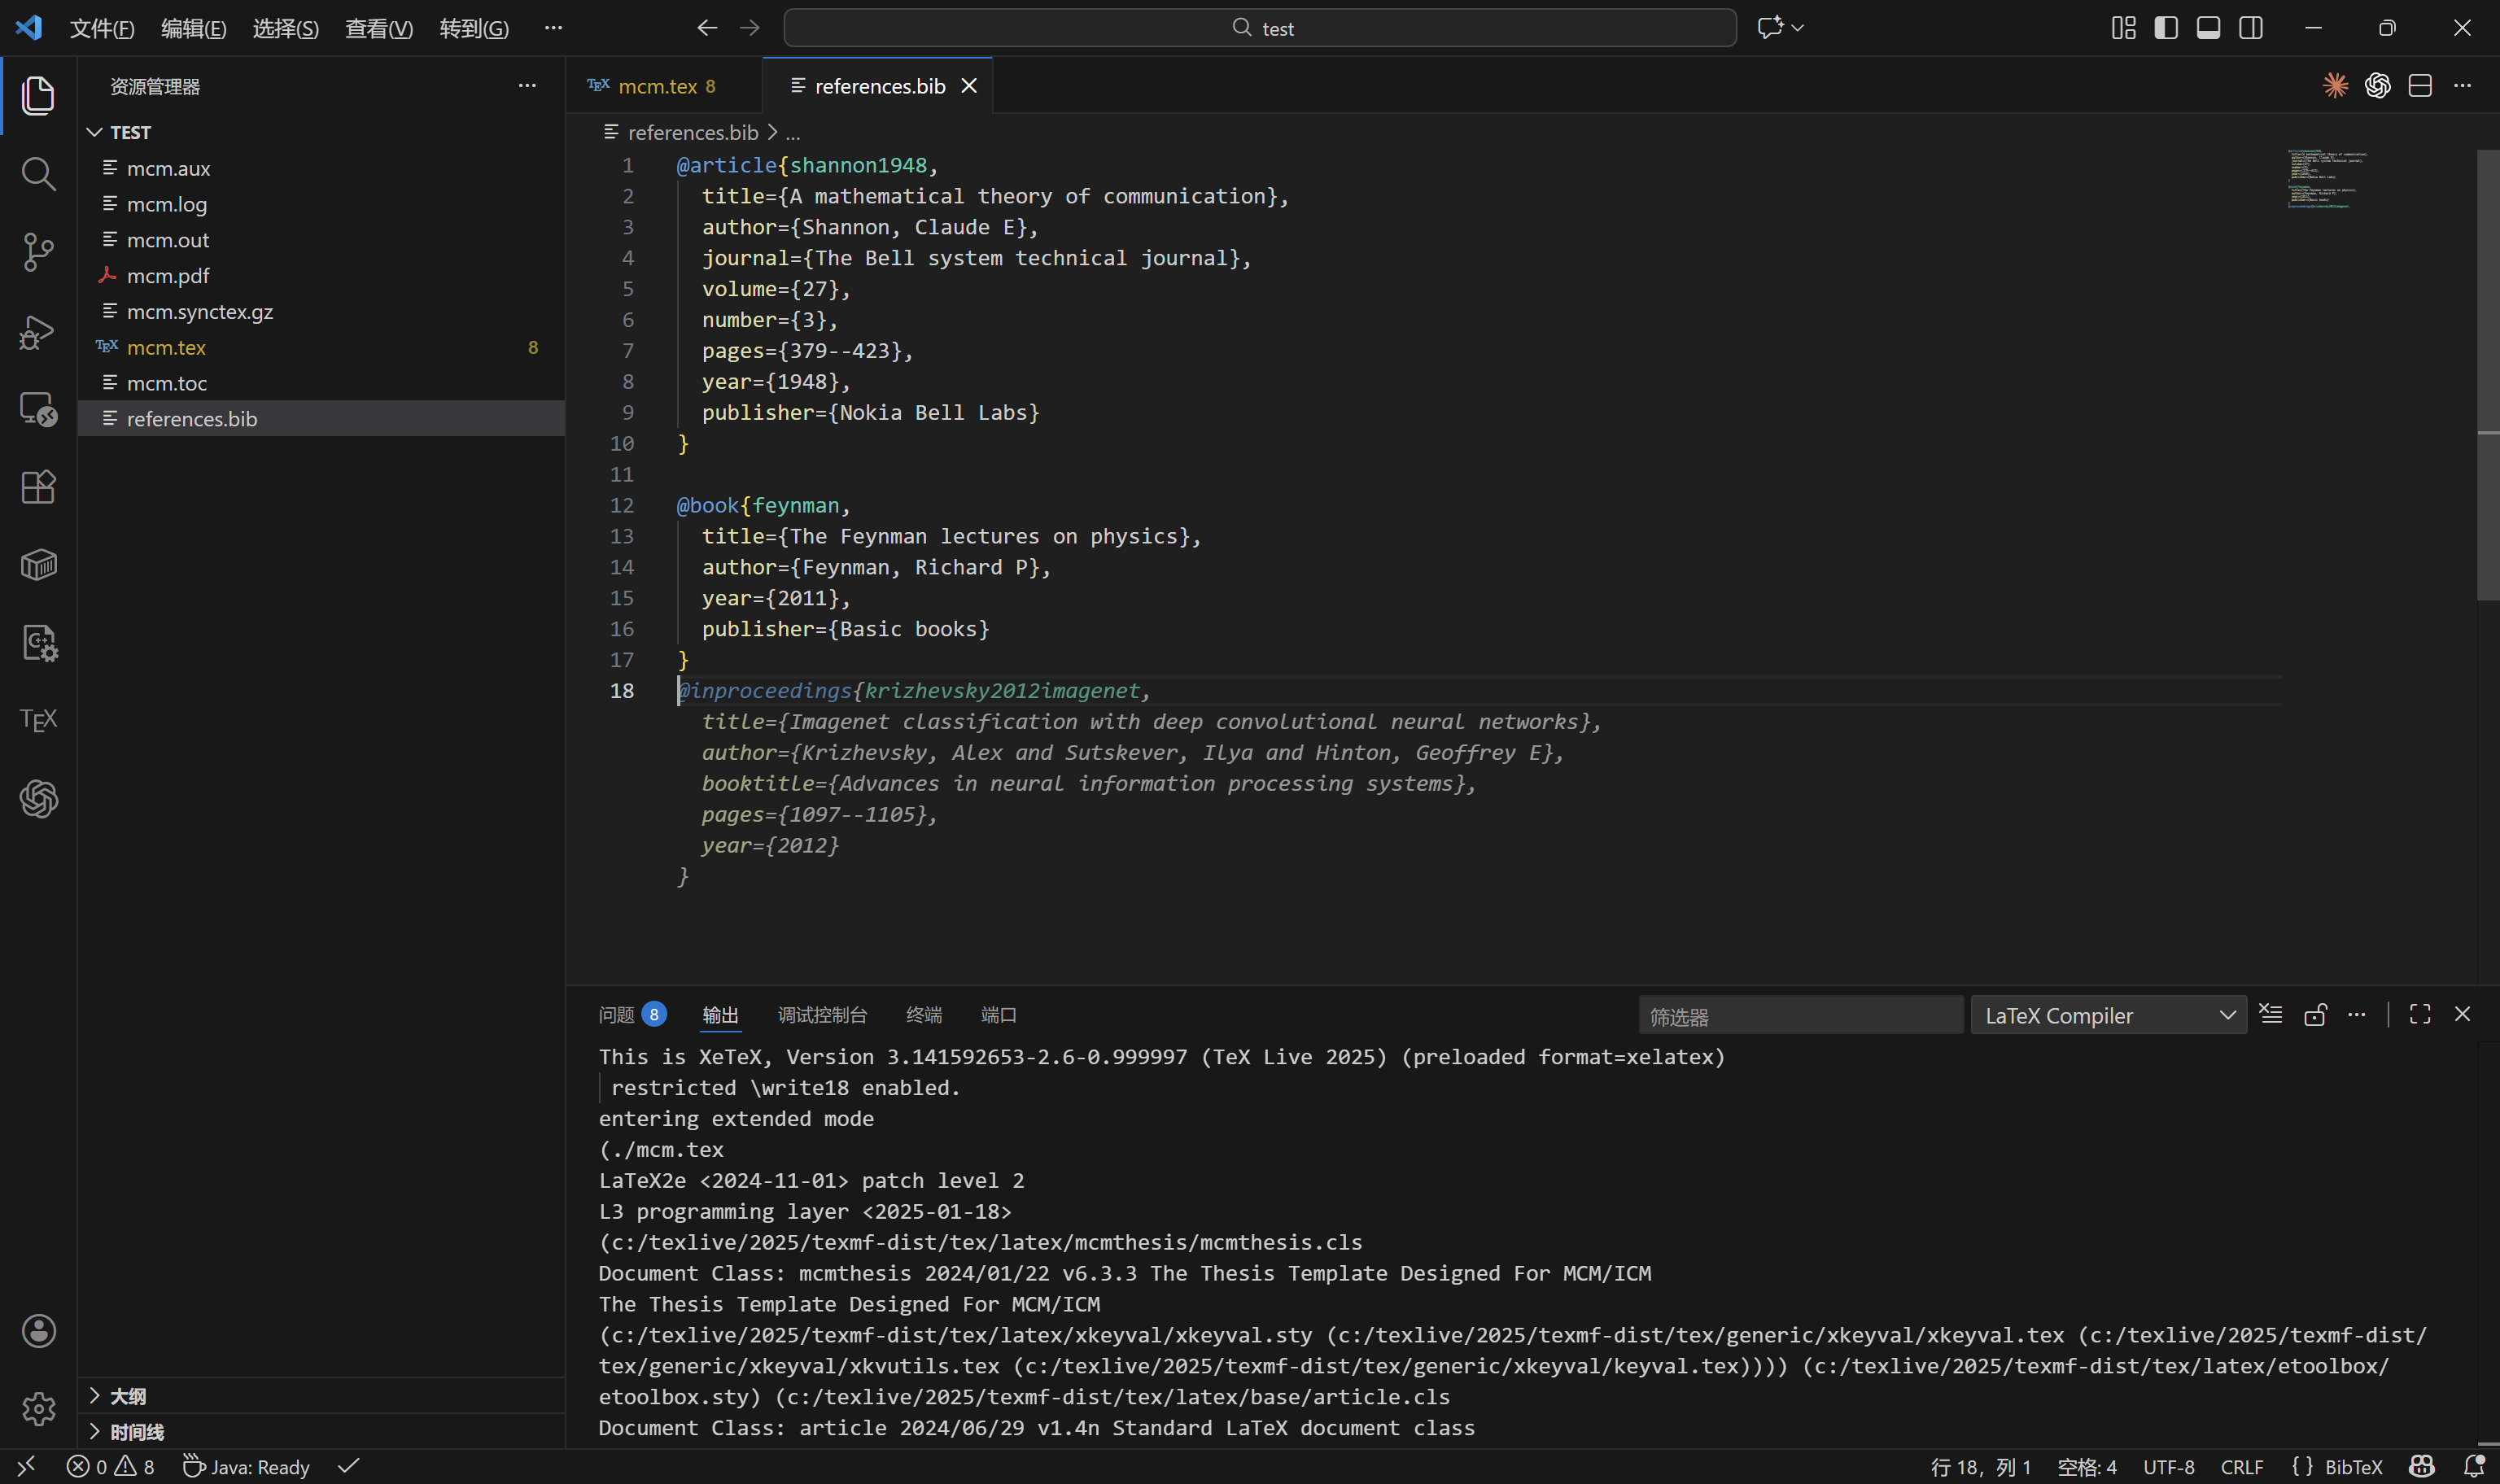Open the Source Control view

(x=38, y=252)
